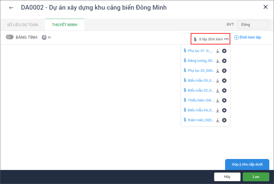Click the back arrow beside project title
This screenshot has height=184, width=274.
[11, 8]
